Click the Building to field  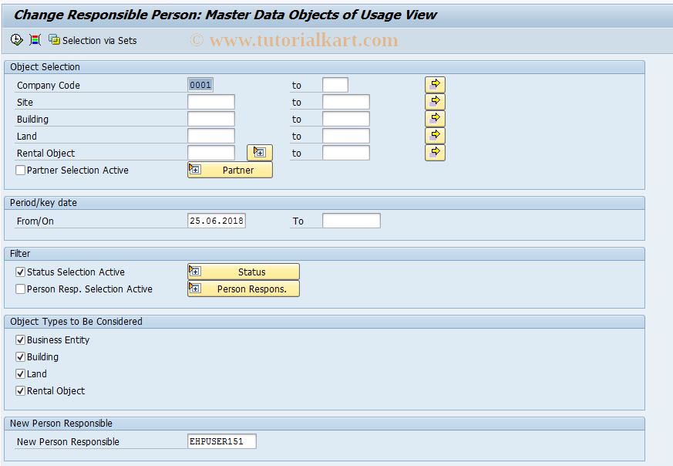[x=346, y=119]
